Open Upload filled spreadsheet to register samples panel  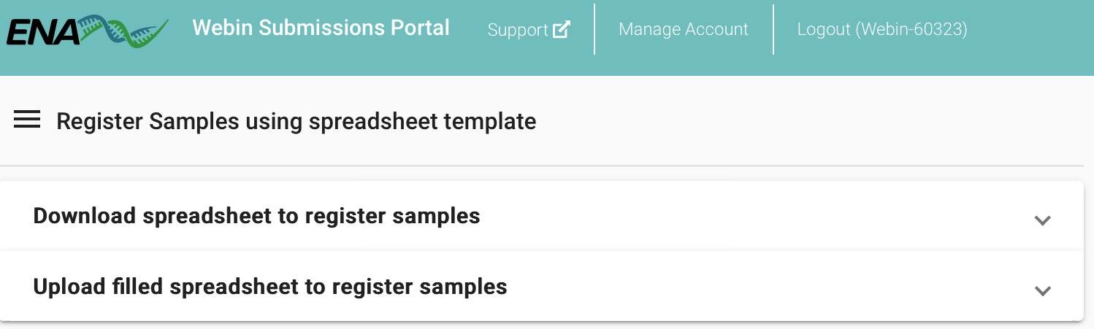tap(270, 287)
